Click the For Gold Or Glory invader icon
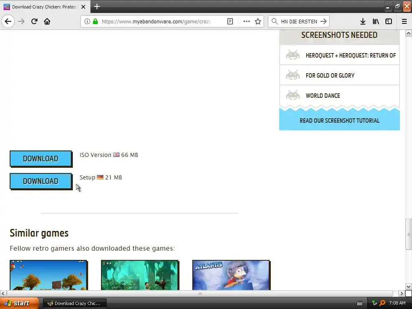412x309 pixels. coord(293,75)
